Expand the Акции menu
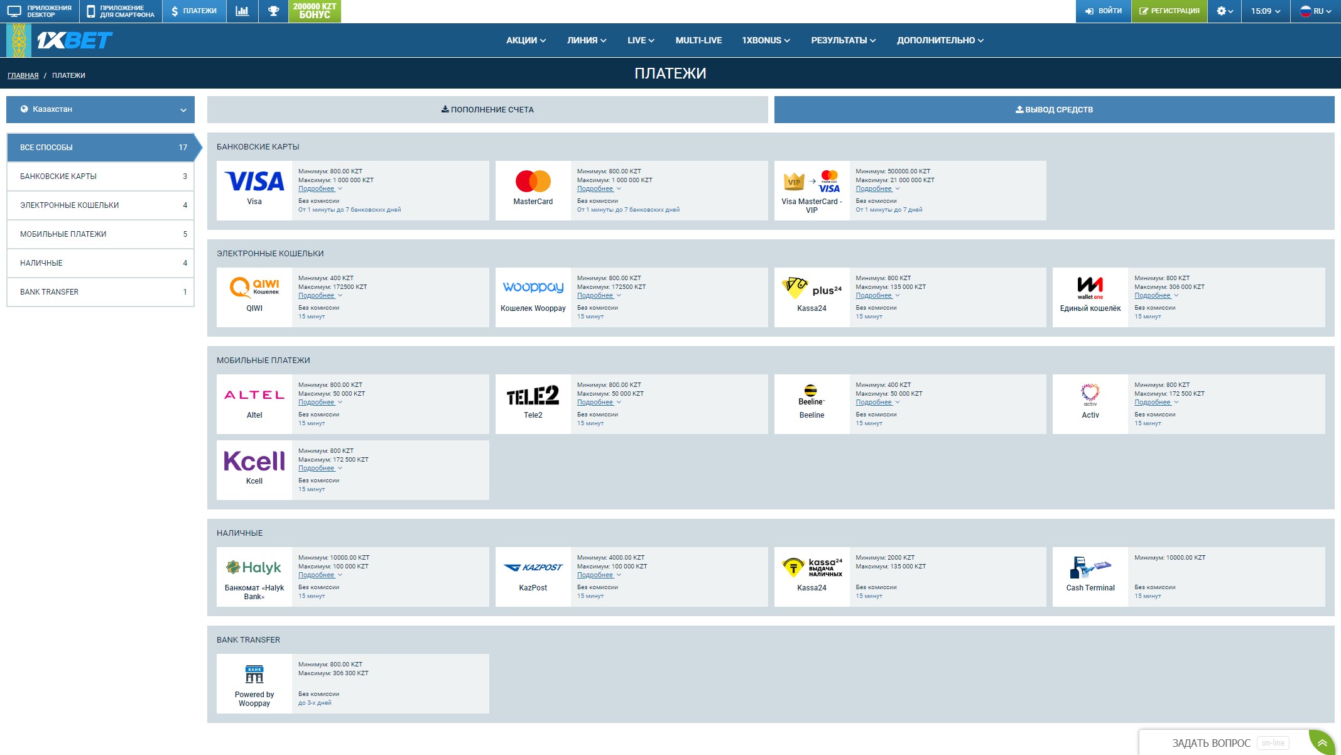Image resolution: width=1341 pixels, height=755 pixels. (x=526, y=40)
